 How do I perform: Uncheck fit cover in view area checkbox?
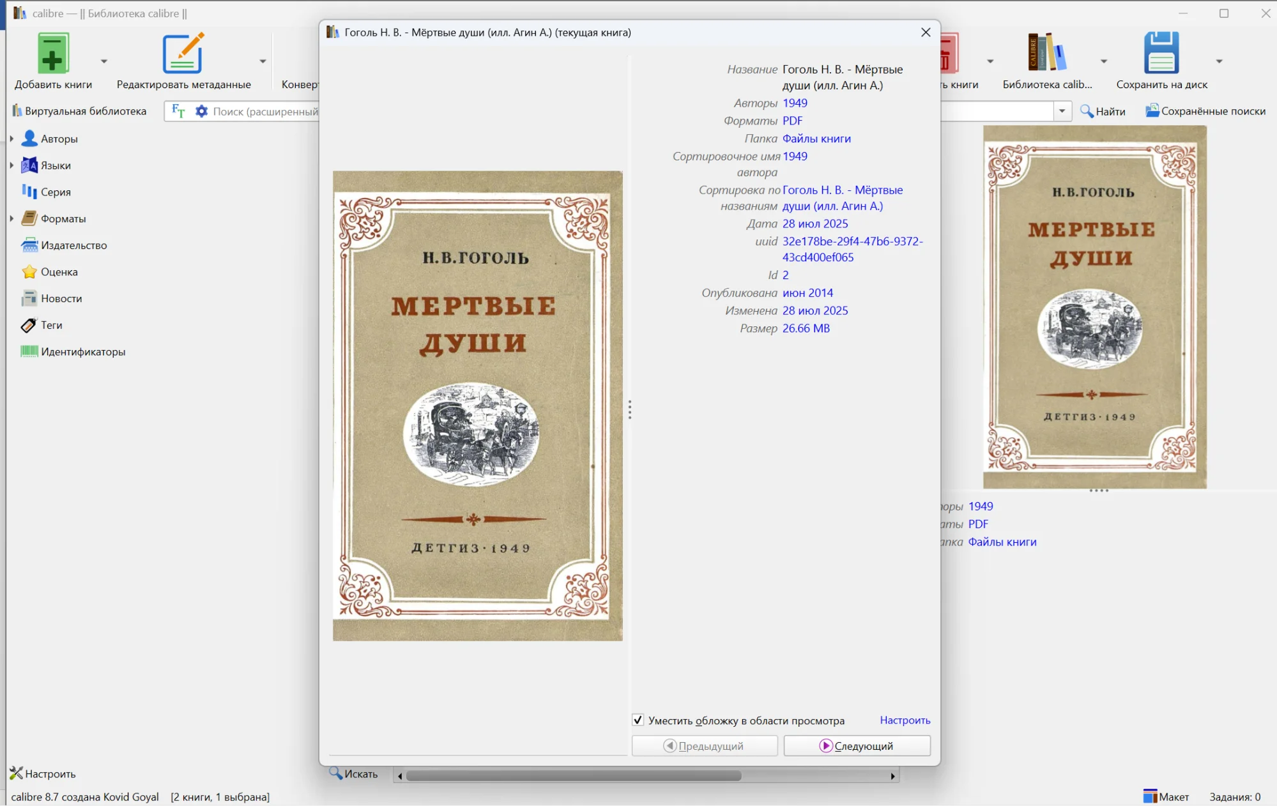tap(638, 720)
